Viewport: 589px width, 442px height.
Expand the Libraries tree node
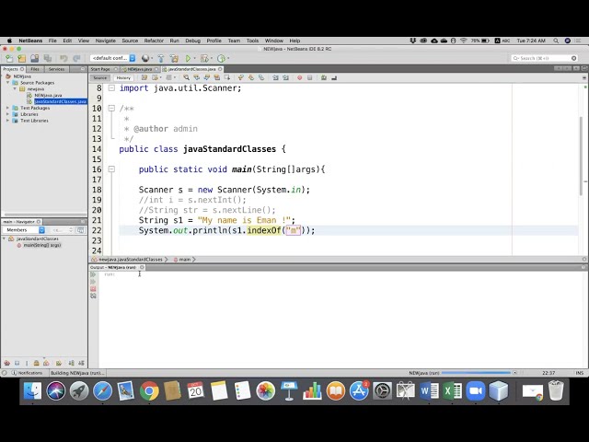(8, 114)
